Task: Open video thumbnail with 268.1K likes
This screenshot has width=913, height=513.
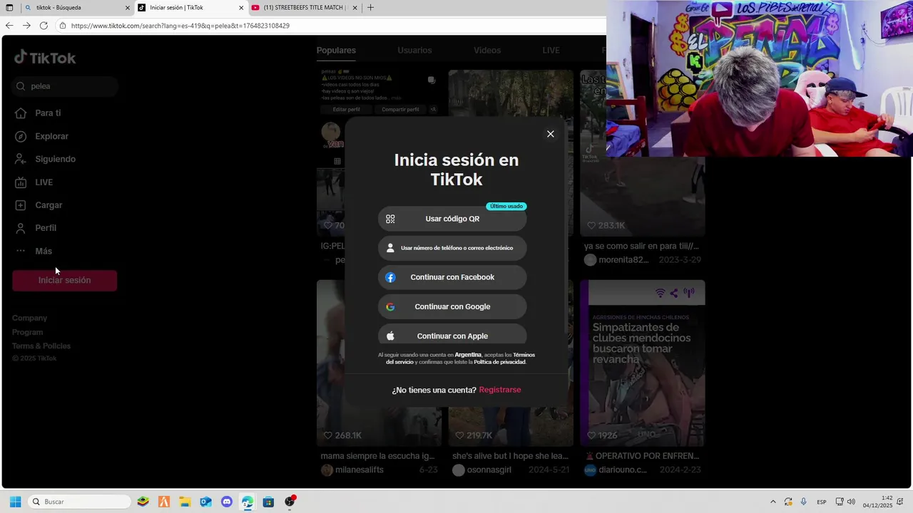Action: pyautogui.click(x=379, y=363)
